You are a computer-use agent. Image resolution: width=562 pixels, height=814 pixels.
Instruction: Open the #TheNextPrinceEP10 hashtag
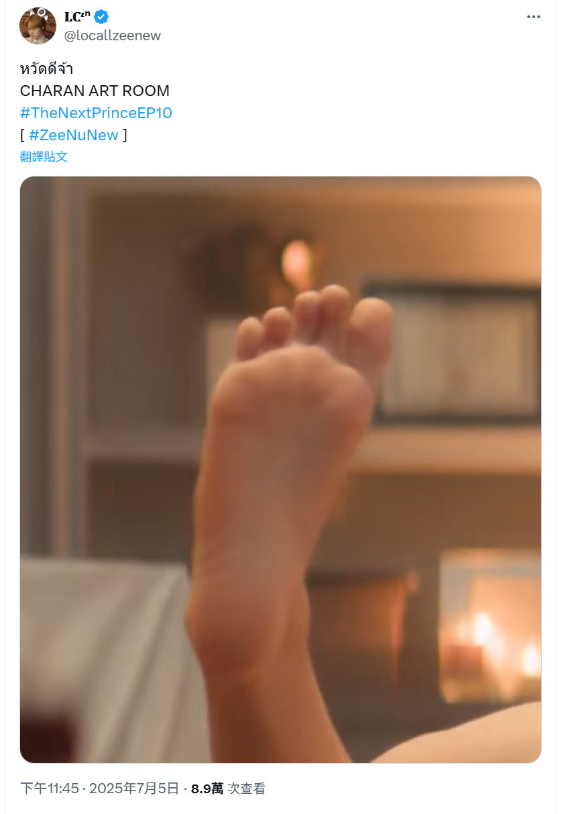(96, 113)
